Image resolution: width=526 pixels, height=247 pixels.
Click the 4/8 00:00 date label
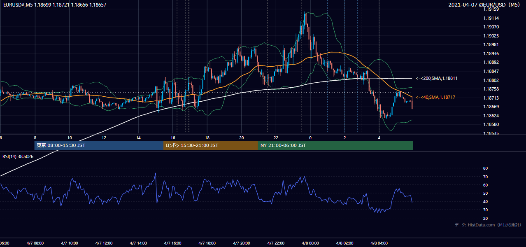click(x=310, y=243)
